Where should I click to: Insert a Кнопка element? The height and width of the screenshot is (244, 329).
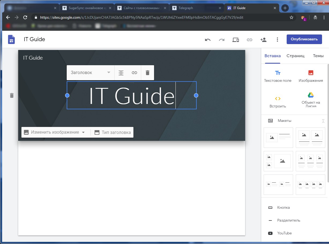279,208
